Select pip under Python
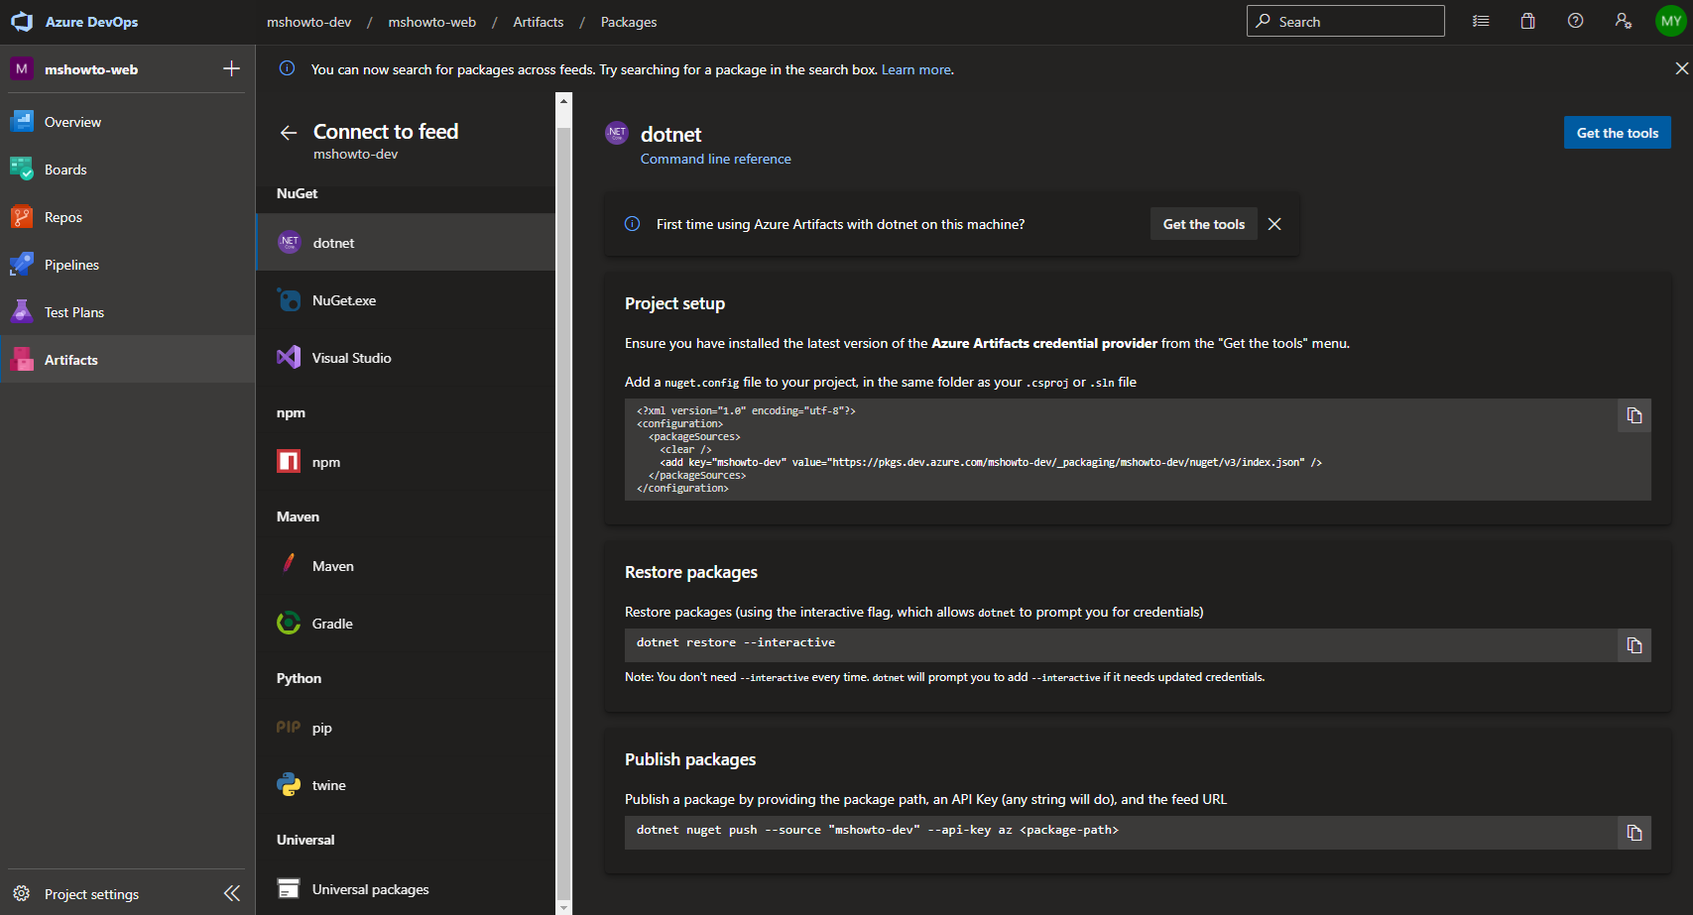 pos(406,728)
